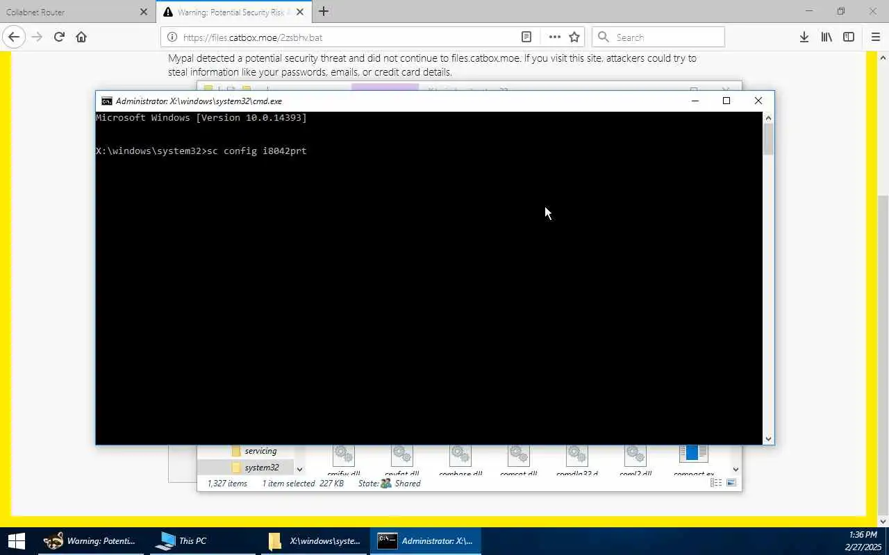
Task: Close the Potential Security Risk tab
Action: (300, 12)
